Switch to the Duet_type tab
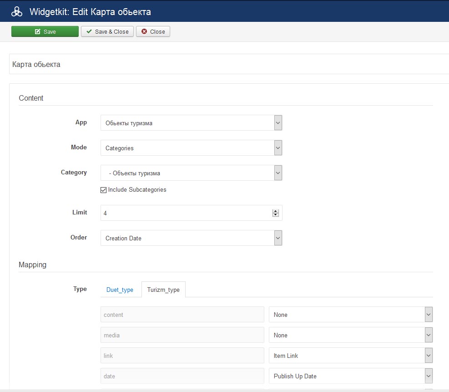The height and width of the screenshot is (392, 449). (120, 290)
